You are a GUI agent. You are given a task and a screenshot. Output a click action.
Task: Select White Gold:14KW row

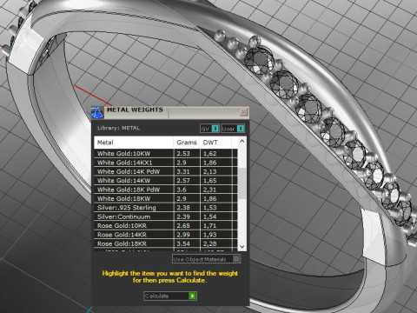pos(166,180)
